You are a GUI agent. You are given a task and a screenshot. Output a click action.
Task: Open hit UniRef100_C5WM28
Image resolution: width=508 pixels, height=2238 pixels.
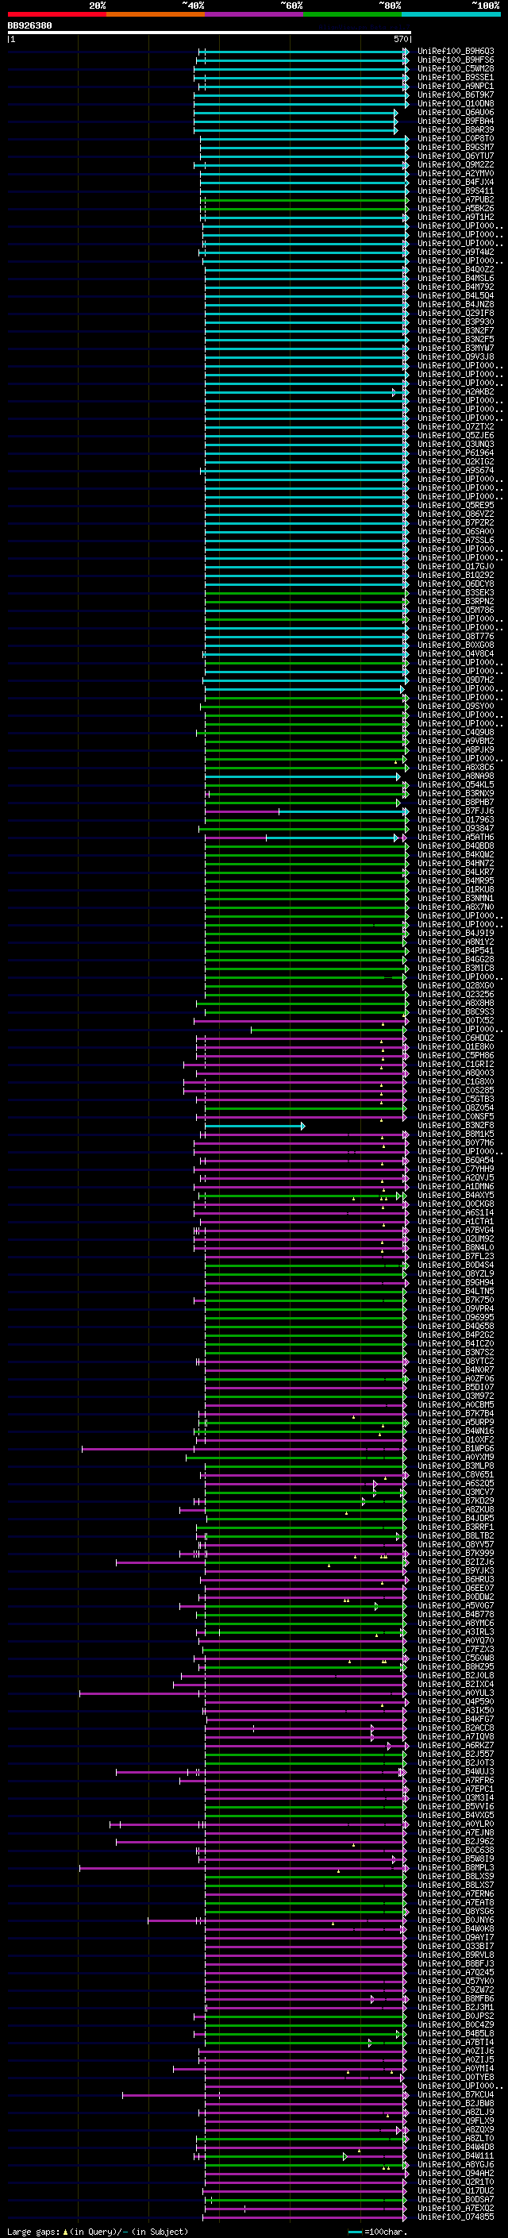(456, 68)
